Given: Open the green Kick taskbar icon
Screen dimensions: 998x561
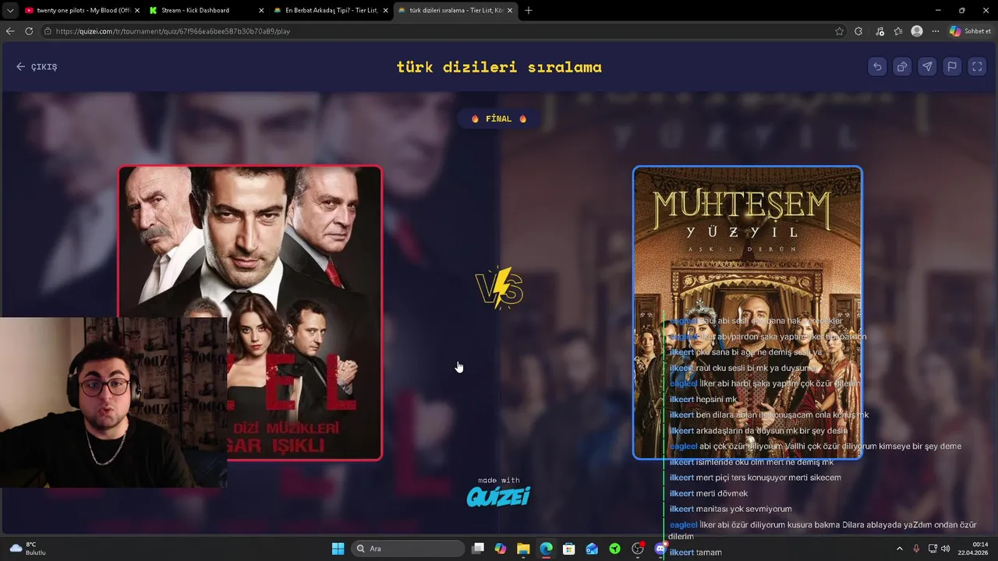Looking at the screenshot, I should [614, 549].
